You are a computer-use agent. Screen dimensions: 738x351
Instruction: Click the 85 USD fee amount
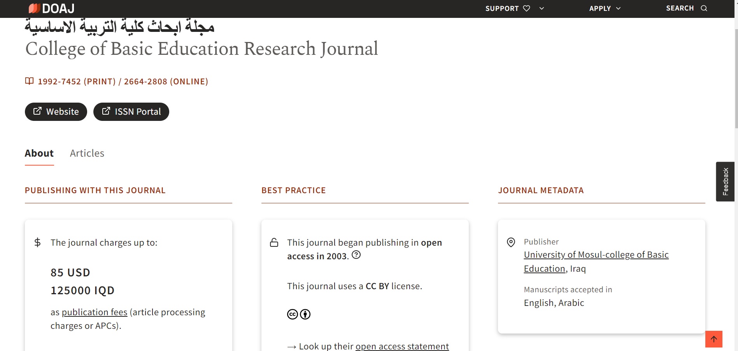pos(70,272)
